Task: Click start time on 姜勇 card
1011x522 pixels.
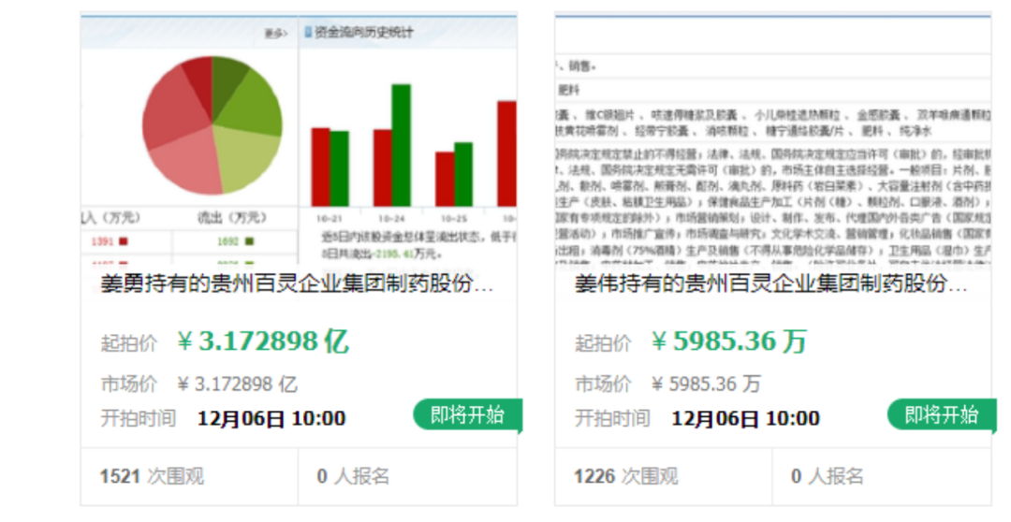Action: pos(271,418)
